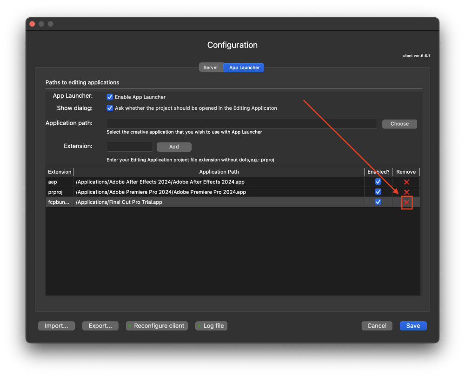Click the Import... button
This screenshot has height=377, width=465.
56,326
